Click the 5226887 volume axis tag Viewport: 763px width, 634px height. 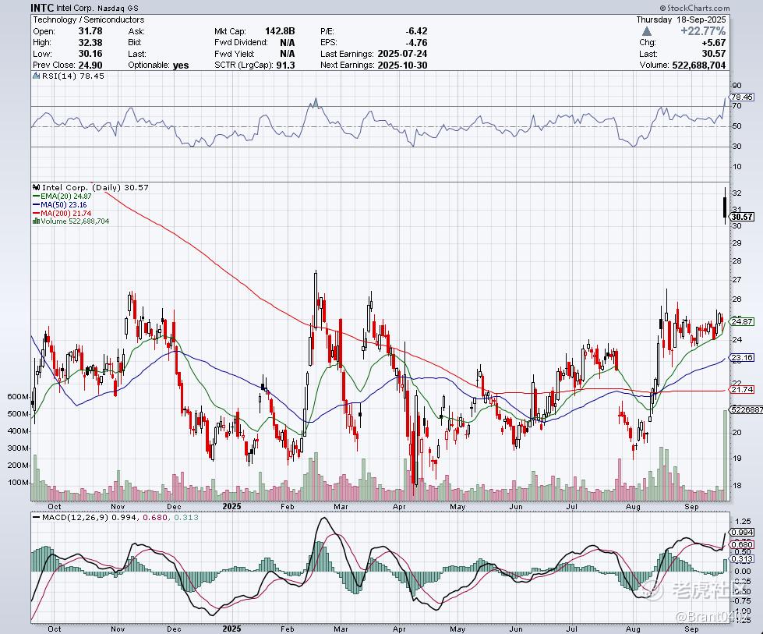[x=747, y=409]
